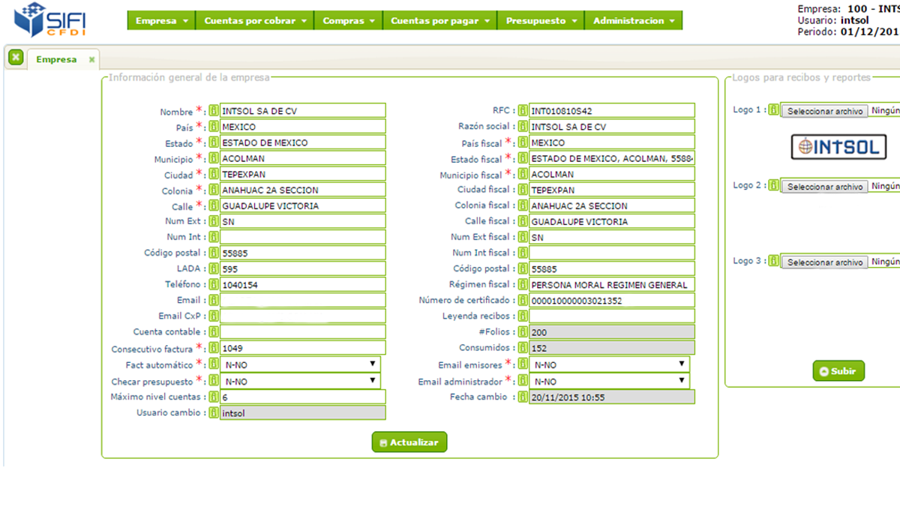Viewport: 900px width, 525px height.
Task: Click the info icon beside Teléfono field
Action: 213,284
